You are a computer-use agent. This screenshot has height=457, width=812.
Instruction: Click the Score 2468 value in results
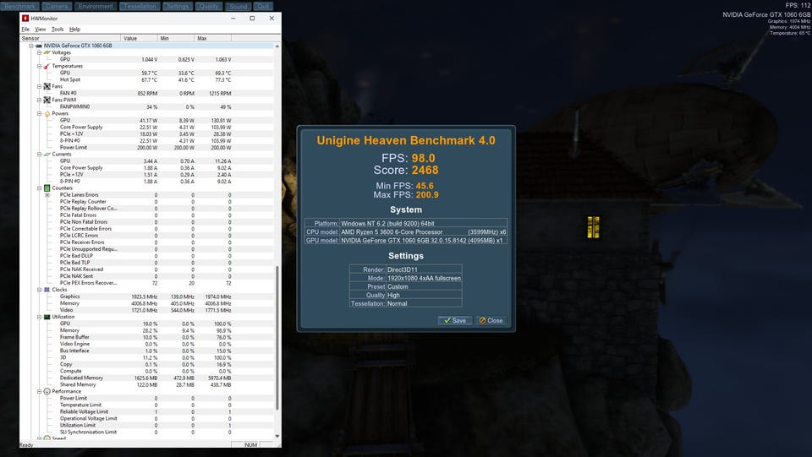(425, 170)
